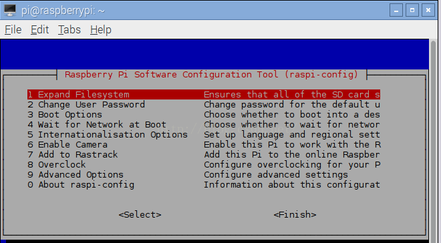The width and height of the screenshot is (441, 243).
Task: Open Advanced Options entry
Action: [x=204, y=175]
